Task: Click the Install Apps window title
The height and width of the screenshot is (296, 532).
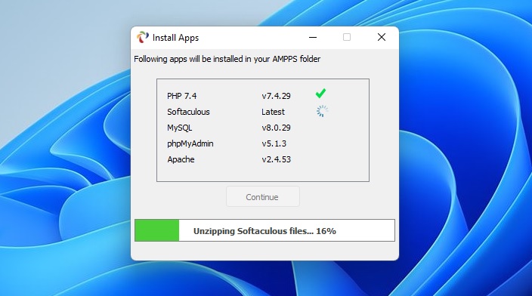Action: point(176,38)
